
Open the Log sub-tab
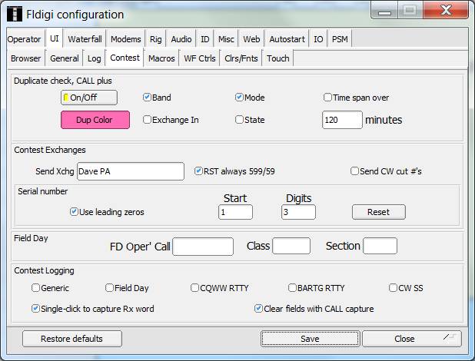click(x=95, y=58)
